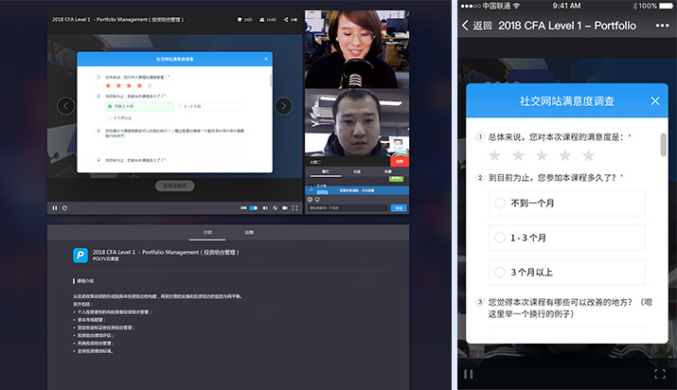Switch to the 介绍 tab below player
677x390 pixels.
[207, 231]
